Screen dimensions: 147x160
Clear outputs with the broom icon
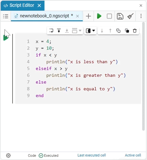tap(130, 16)
